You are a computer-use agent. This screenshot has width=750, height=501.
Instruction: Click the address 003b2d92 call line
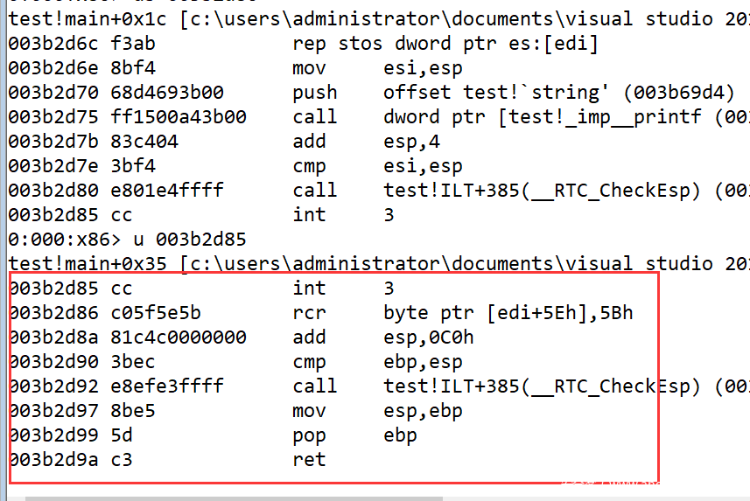[x=51, y=386]
